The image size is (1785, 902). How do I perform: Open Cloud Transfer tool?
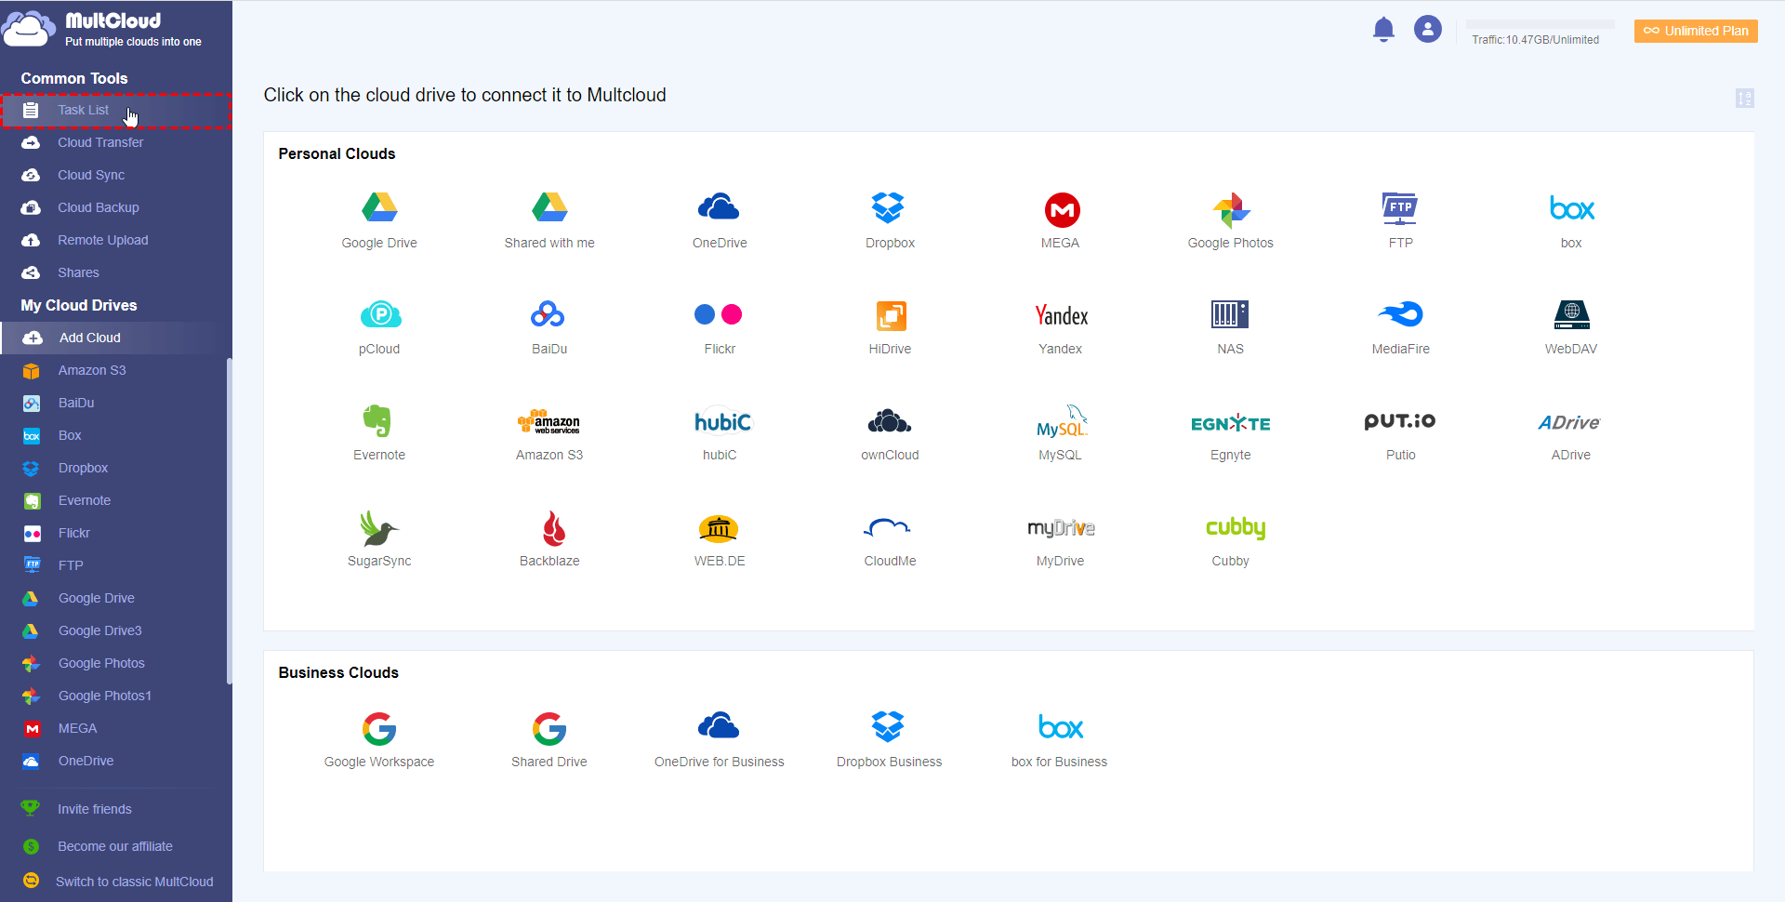[115, 142]
